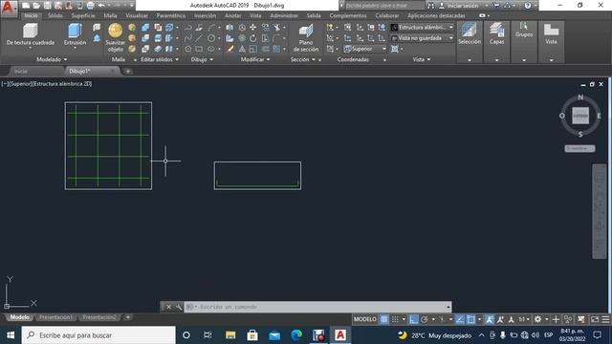Open Microsoft Edge from the taskbar
Viewport: 612px width, 344px height.
[x=296, y=335]
